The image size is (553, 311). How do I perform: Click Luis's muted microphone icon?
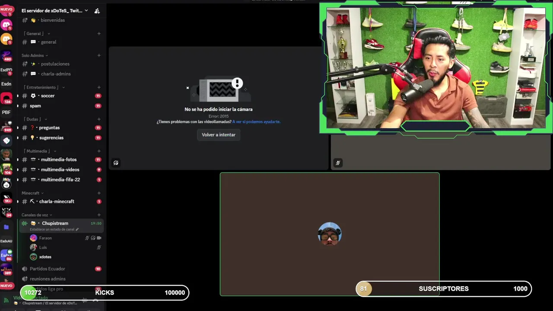pyautogui.click(x=99, y=248)
